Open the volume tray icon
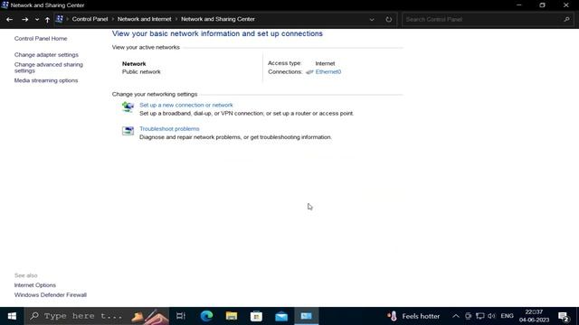579x325 pixels. pyautogui.click(x=491, y=316)
